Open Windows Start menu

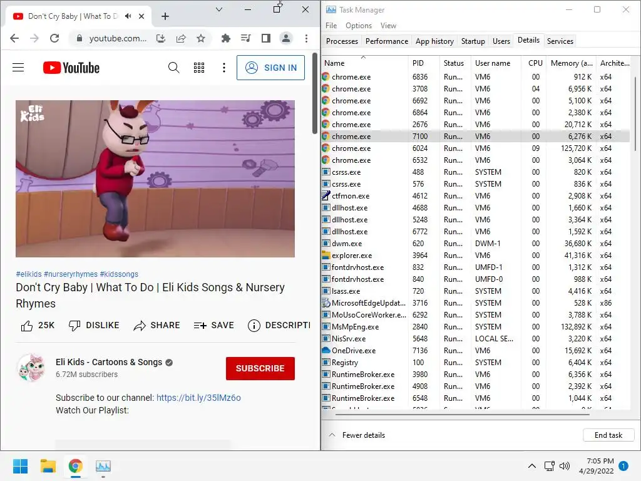[x=20, y=466]
